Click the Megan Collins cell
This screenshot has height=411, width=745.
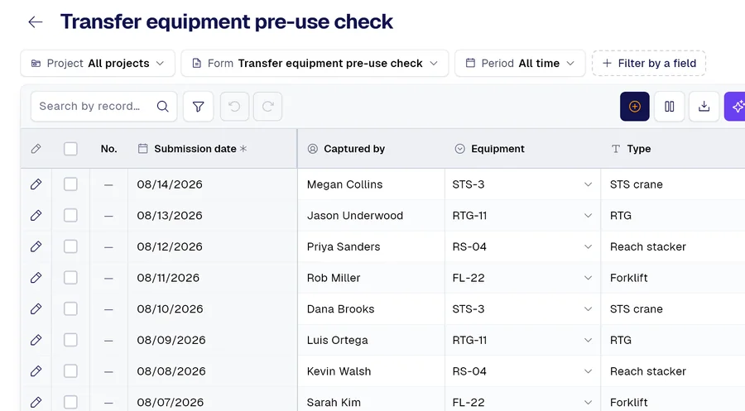tap(371, 184)
